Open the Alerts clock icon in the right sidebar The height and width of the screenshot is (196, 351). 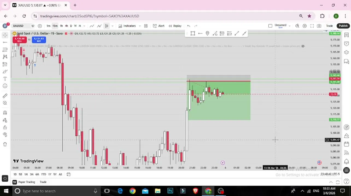pos(346,44)
